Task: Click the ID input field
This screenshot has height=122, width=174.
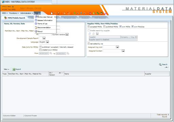Action: [x=45, y=35]
